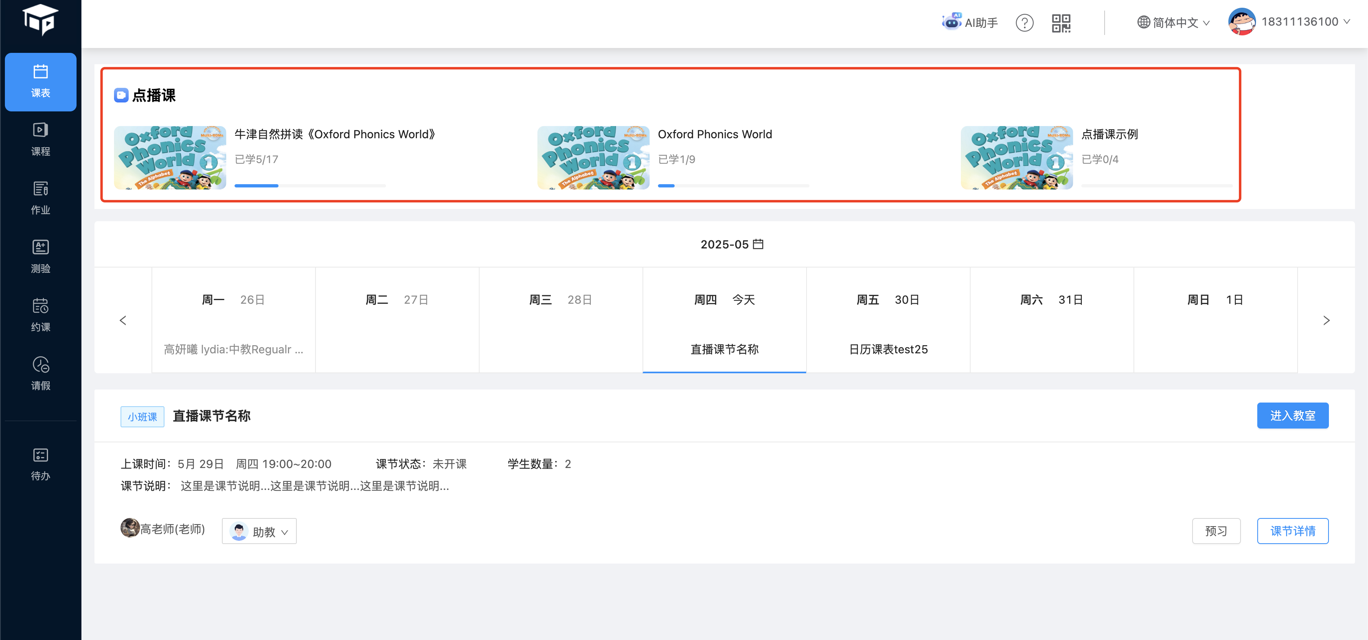
Task: Click the help question mark icon
Action: (1024, 23)
